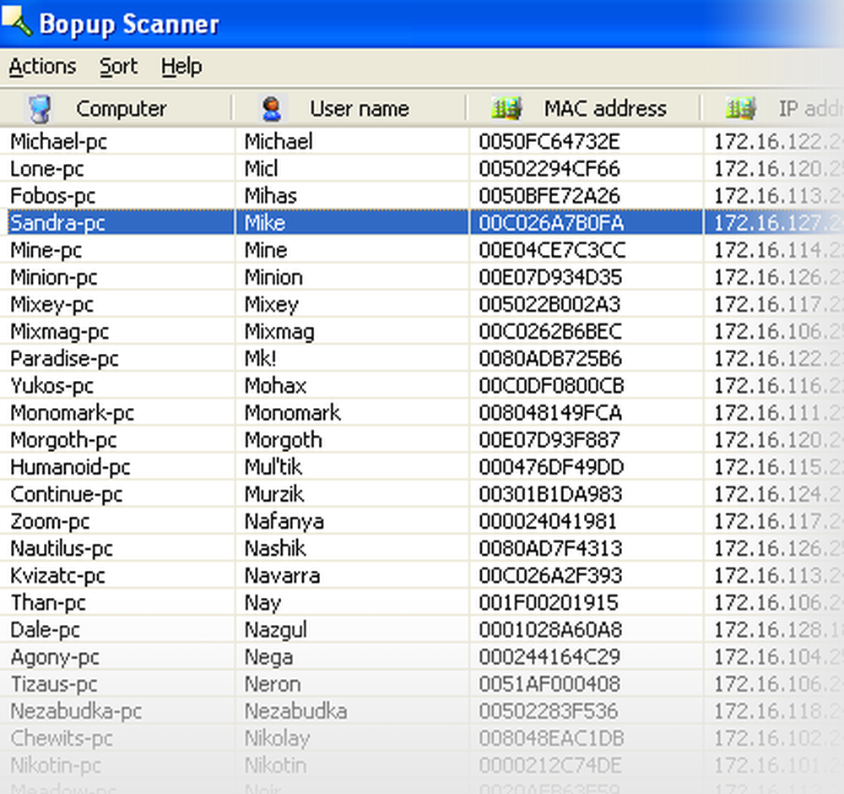Click MAC address 00502294CF66
Viewport: 844px width, 794px height.
pos(549,169)
